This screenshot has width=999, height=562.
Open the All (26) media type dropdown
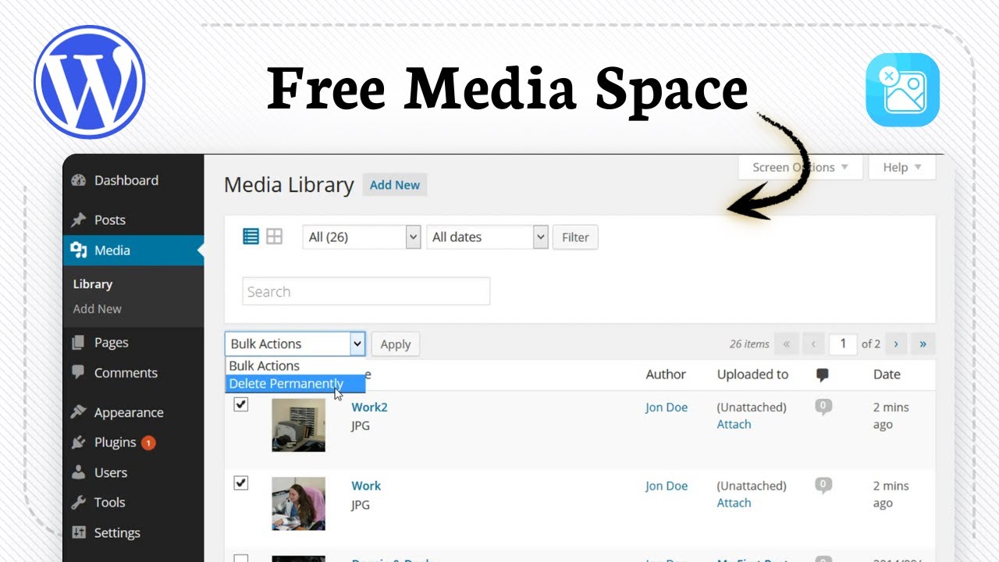(361, 237)
